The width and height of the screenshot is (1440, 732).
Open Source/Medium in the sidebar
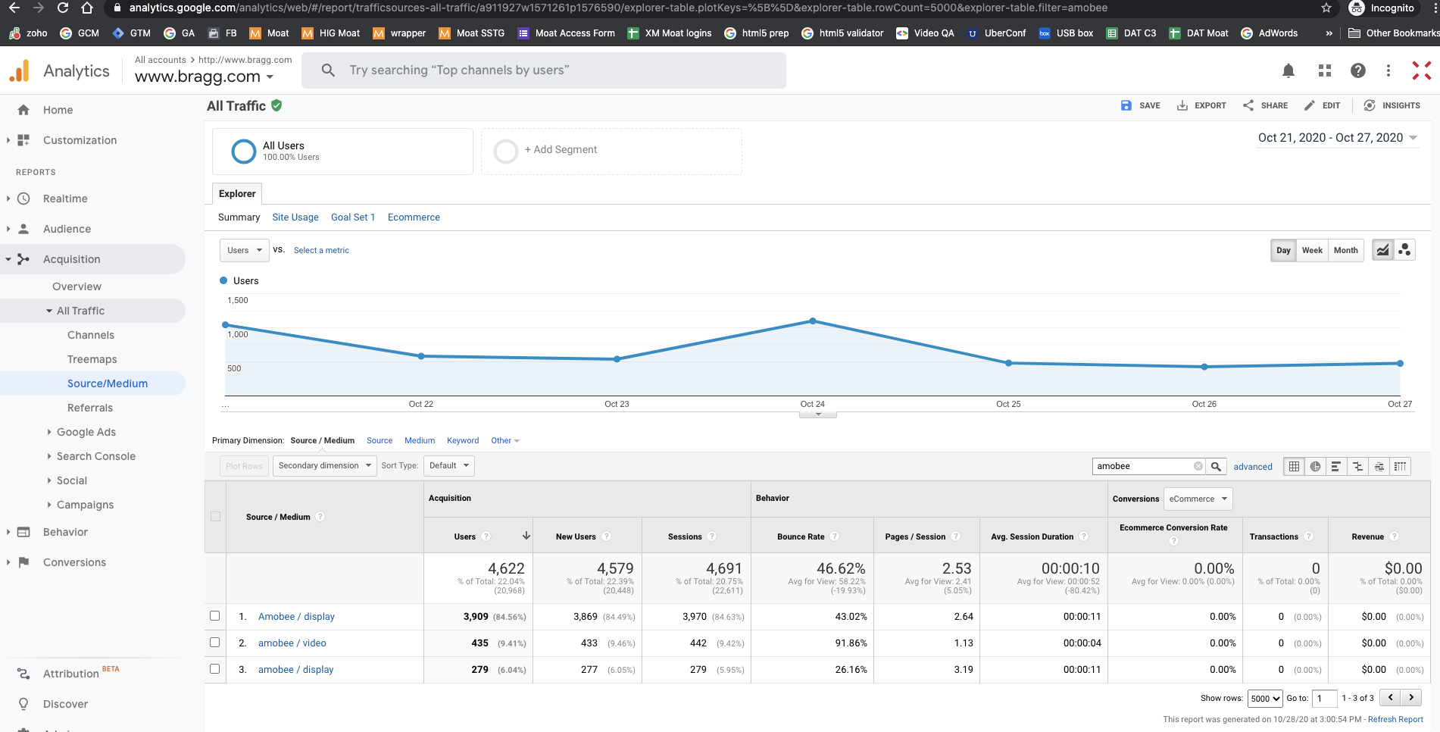click(108, 383)
